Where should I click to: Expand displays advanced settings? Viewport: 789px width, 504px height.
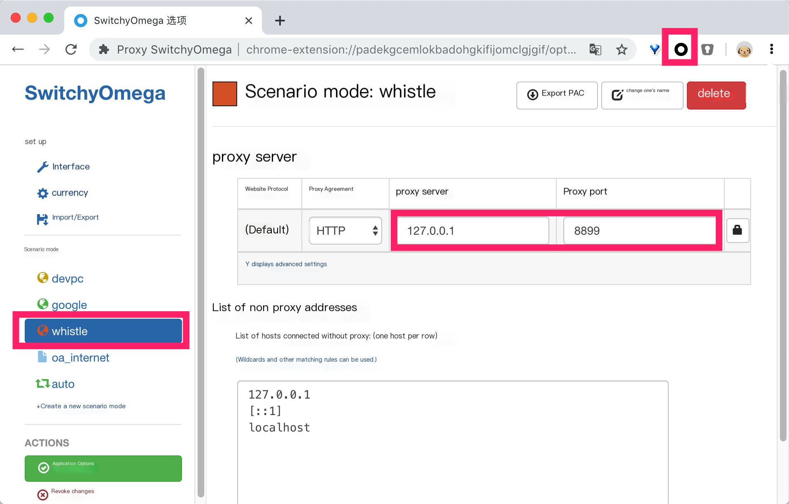tap(286, 264)
